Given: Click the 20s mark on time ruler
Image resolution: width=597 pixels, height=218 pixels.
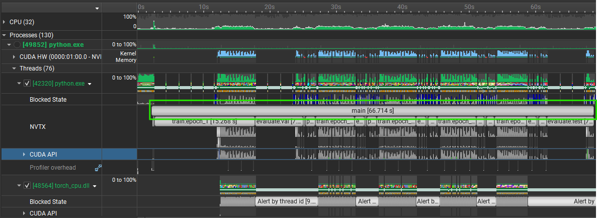Looking at the screenshot, I should tap(270, 7).
